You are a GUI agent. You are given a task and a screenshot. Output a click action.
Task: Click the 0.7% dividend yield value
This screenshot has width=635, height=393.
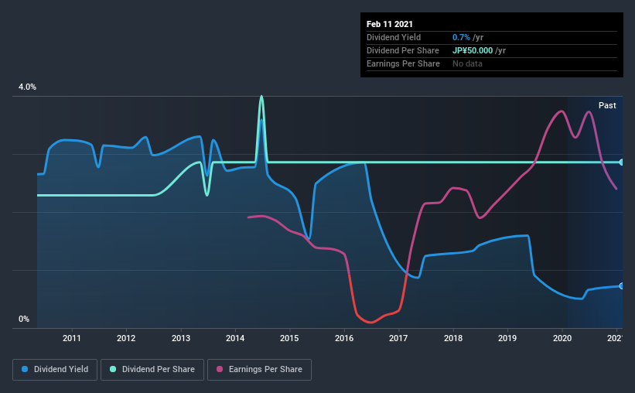(461, 37)
